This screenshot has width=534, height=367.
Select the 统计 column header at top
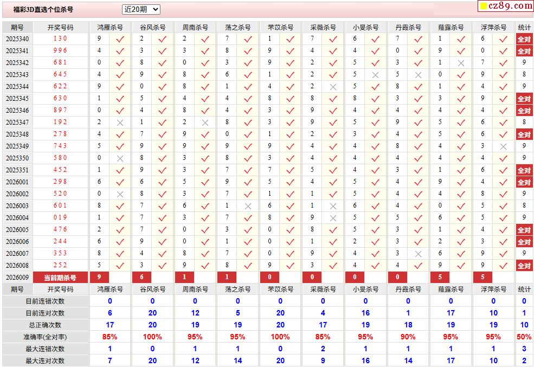coord(524,27)
